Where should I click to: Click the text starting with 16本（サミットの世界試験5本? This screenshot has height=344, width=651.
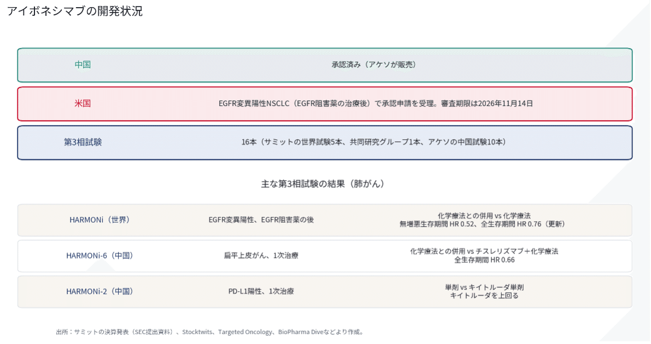(x=374, y=142)
